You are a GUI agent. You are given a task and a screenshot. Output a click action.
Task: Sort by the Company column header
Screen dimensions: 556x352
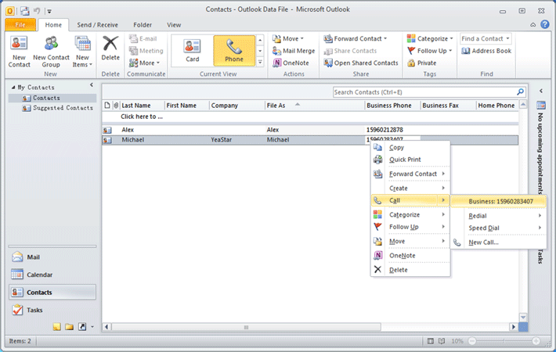coord(237,106)
